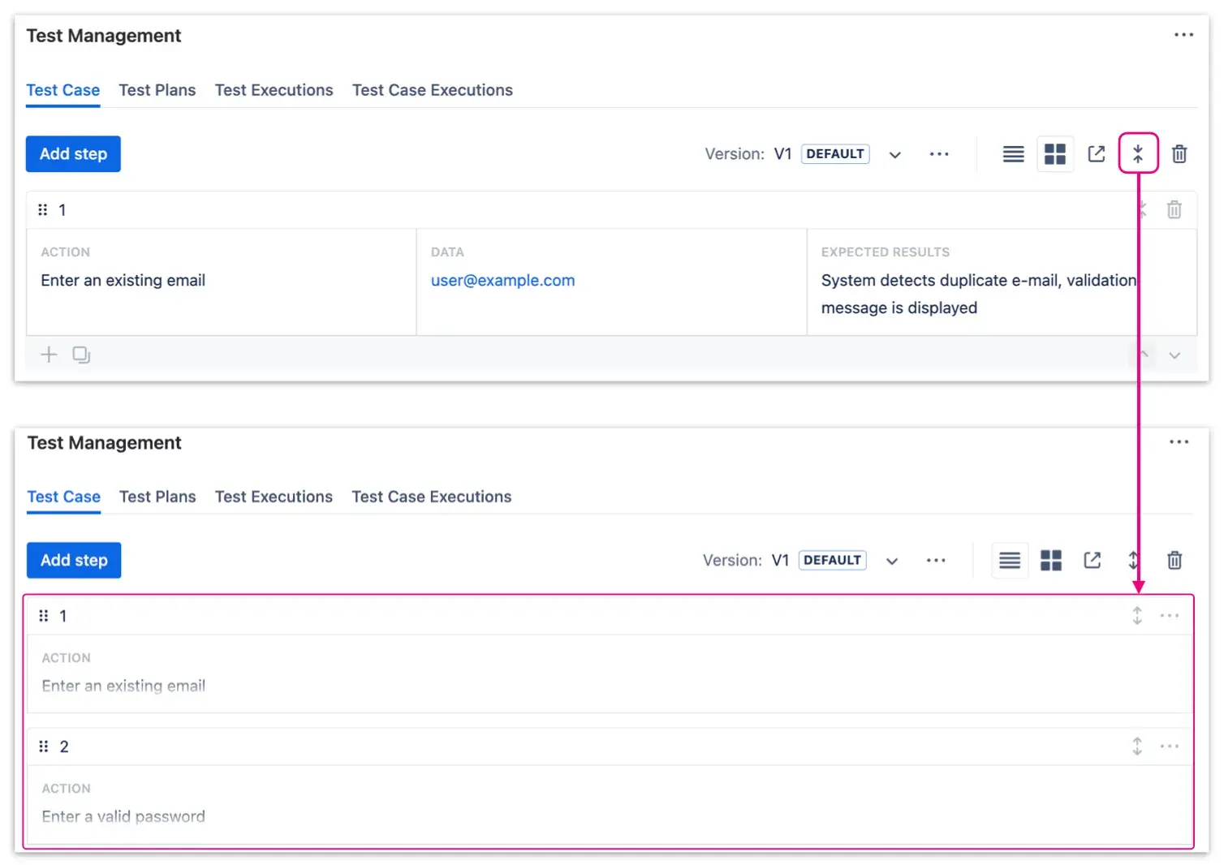This screenshot has height=865, width=1224.
Task: Open the user@example.com link
Action: point(502,280)
